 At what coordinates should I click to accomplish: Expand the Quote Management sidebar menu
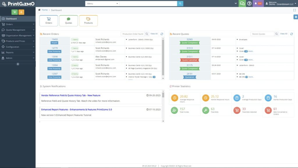pos(18,30)
